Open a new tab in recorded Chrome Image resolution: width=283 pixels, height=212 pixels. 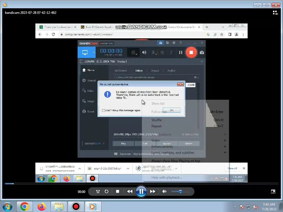[207, 27]
